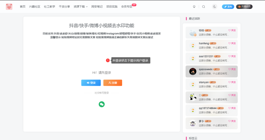This screenshot has width=265, height=140.
Task: Click stanyan's avatar thumbnail
Action: (193, 84)
